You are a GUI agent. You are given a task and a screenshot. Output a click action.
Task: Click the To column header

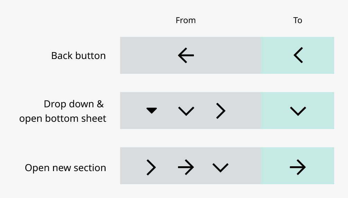click(298, 20)
